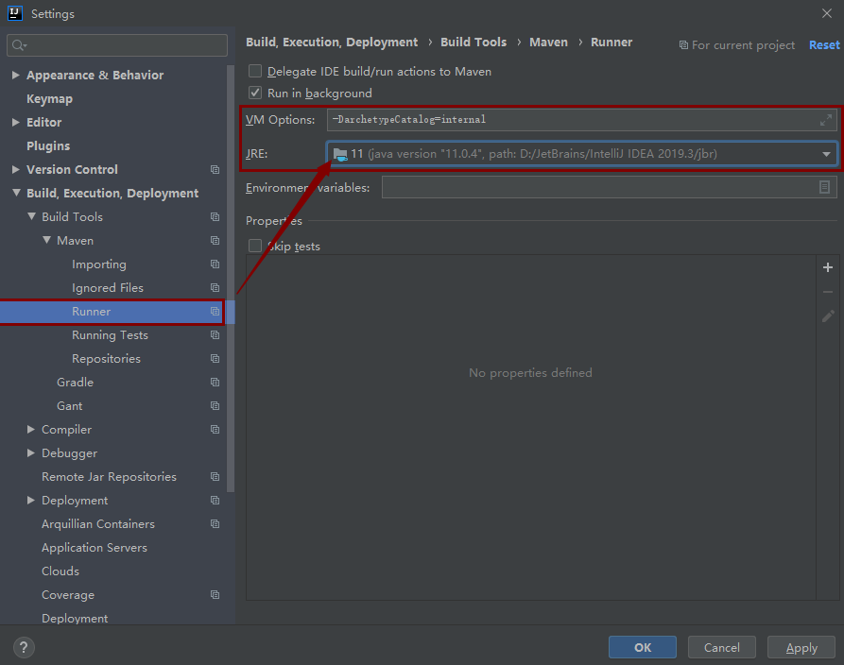The image size is (844, 665).
Task: Click the IntelliJ IDEA logo in title bar
Action: 15,13
